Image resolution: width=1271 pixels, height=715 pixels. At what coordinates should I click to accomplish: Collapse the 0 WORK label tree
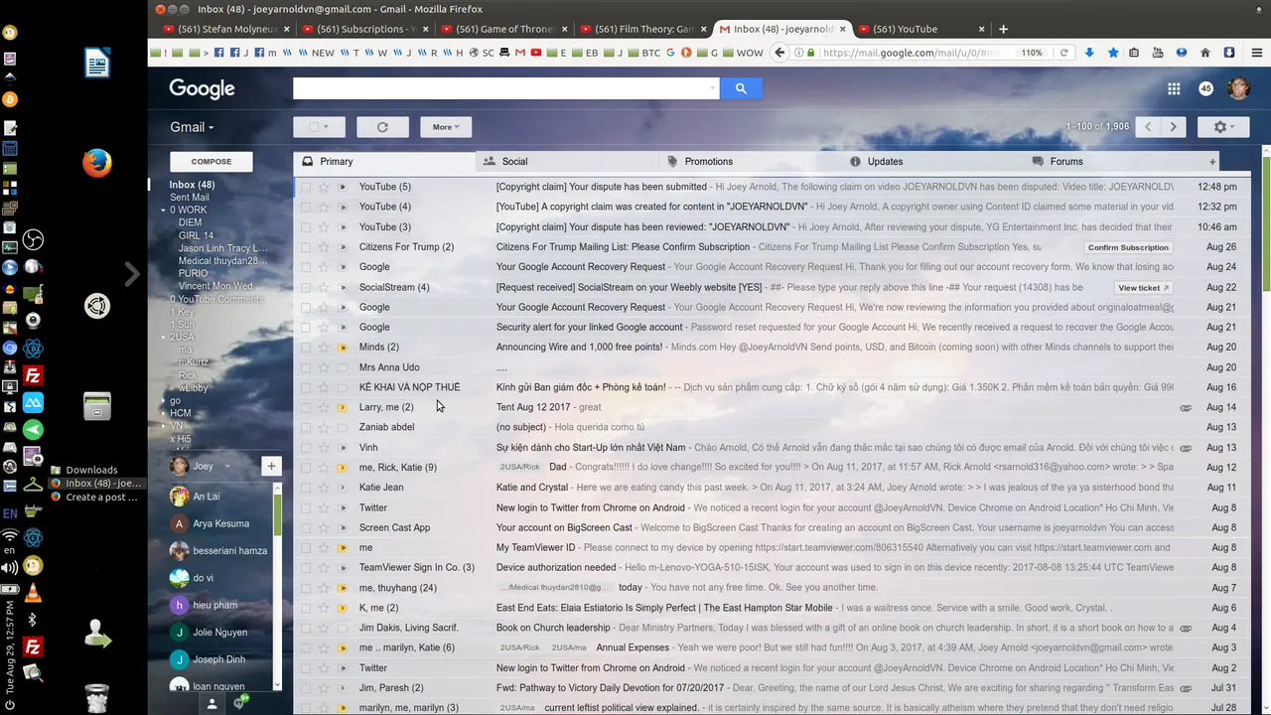click(164, 211)
